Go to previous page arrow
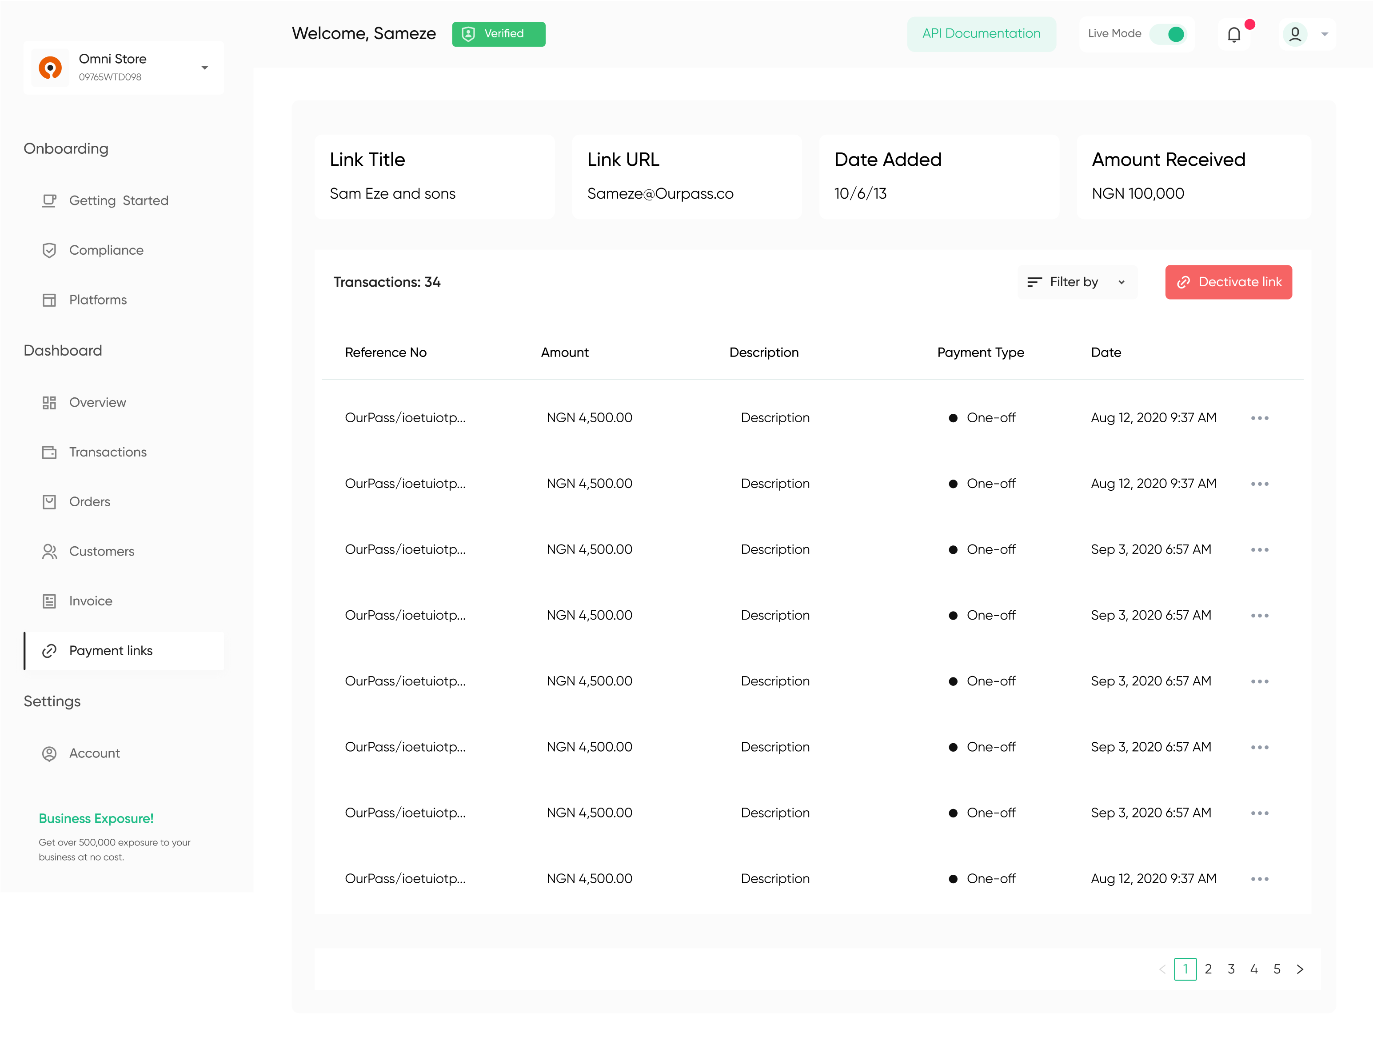Viewport: 1373px width, 1057px height. (x=1162, y=969)
